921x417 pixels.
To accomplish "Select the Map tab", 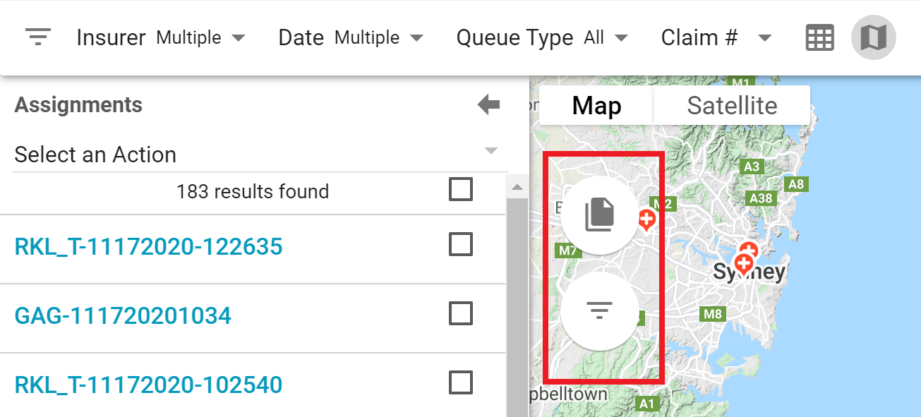I will (x=596, y=104).
